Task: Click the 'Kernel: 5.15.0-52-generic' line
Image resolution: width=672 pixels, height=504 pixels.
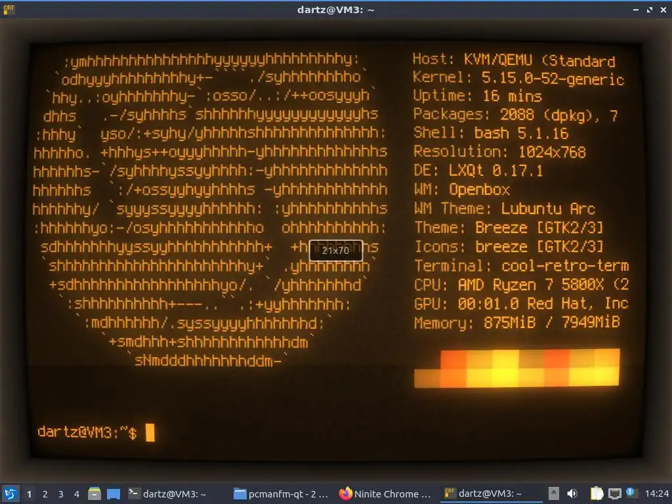Action: click(x=518, y=78)
